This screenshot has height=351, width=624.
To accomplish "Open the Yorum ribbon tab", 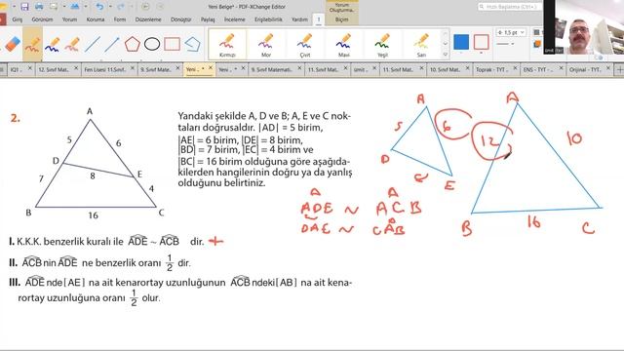I will click(x=69, y=19).
